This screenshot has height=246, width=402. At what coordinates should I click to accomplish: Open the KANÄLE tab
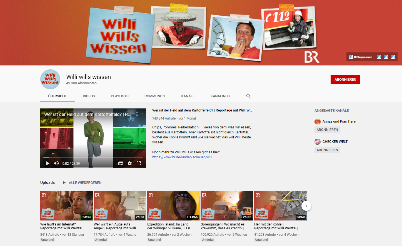188,96
